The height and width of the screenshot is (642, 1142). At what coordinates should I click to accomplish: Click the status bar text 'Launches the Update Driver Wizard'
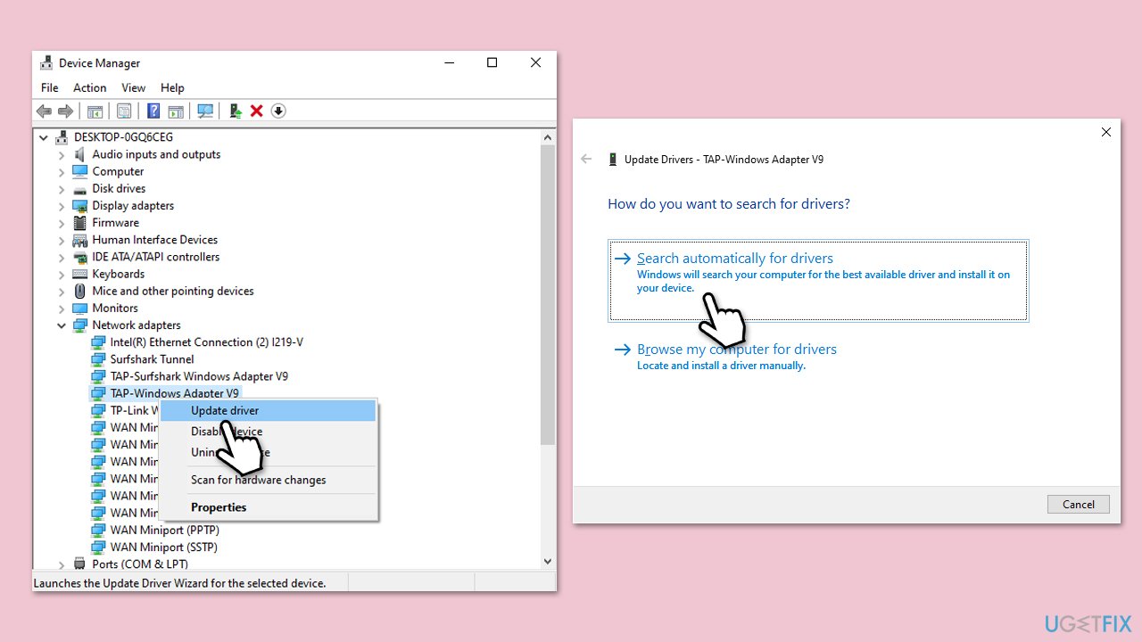point(179,583)
